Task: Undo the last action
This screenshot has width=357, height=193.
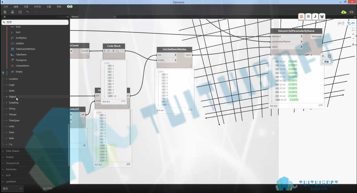Action: (28, 12)
